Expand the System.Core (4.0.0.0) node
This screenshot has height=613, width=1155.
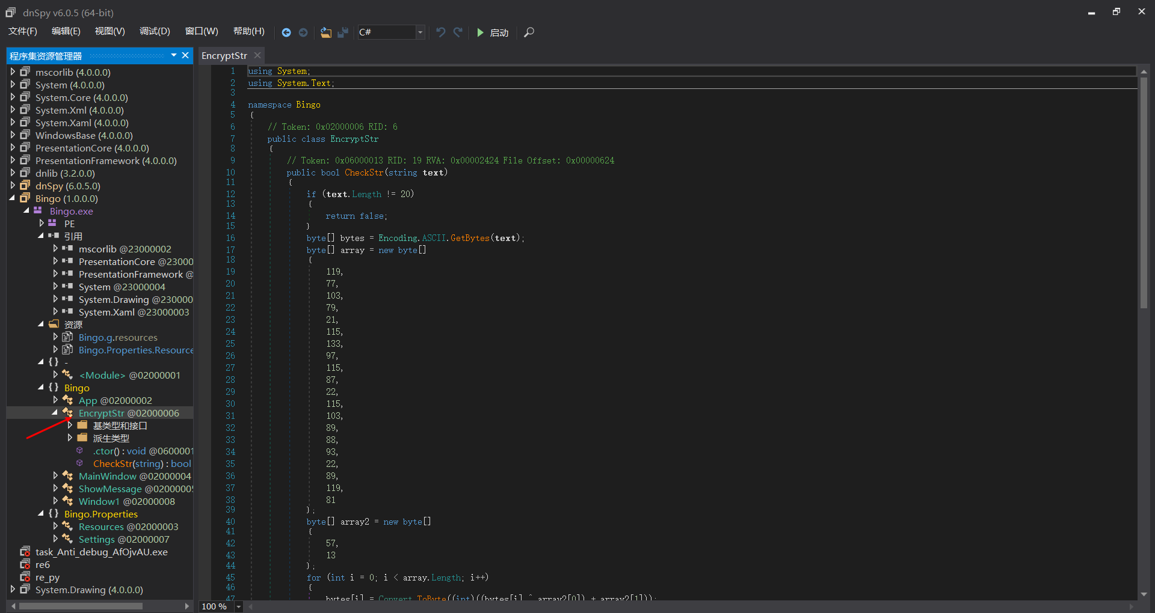[x=13, y=97]
